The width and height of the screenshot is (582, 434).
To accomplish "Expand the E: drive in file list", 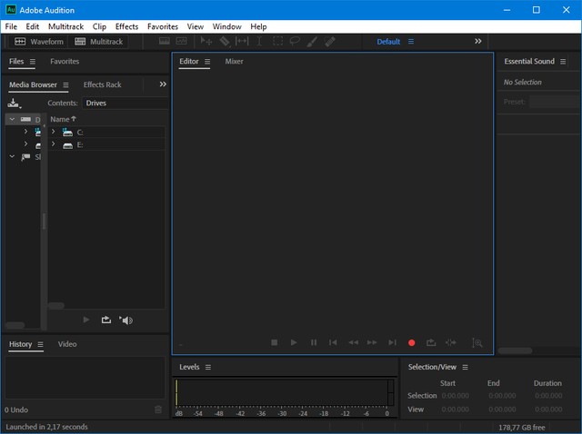I will point(53,144).
